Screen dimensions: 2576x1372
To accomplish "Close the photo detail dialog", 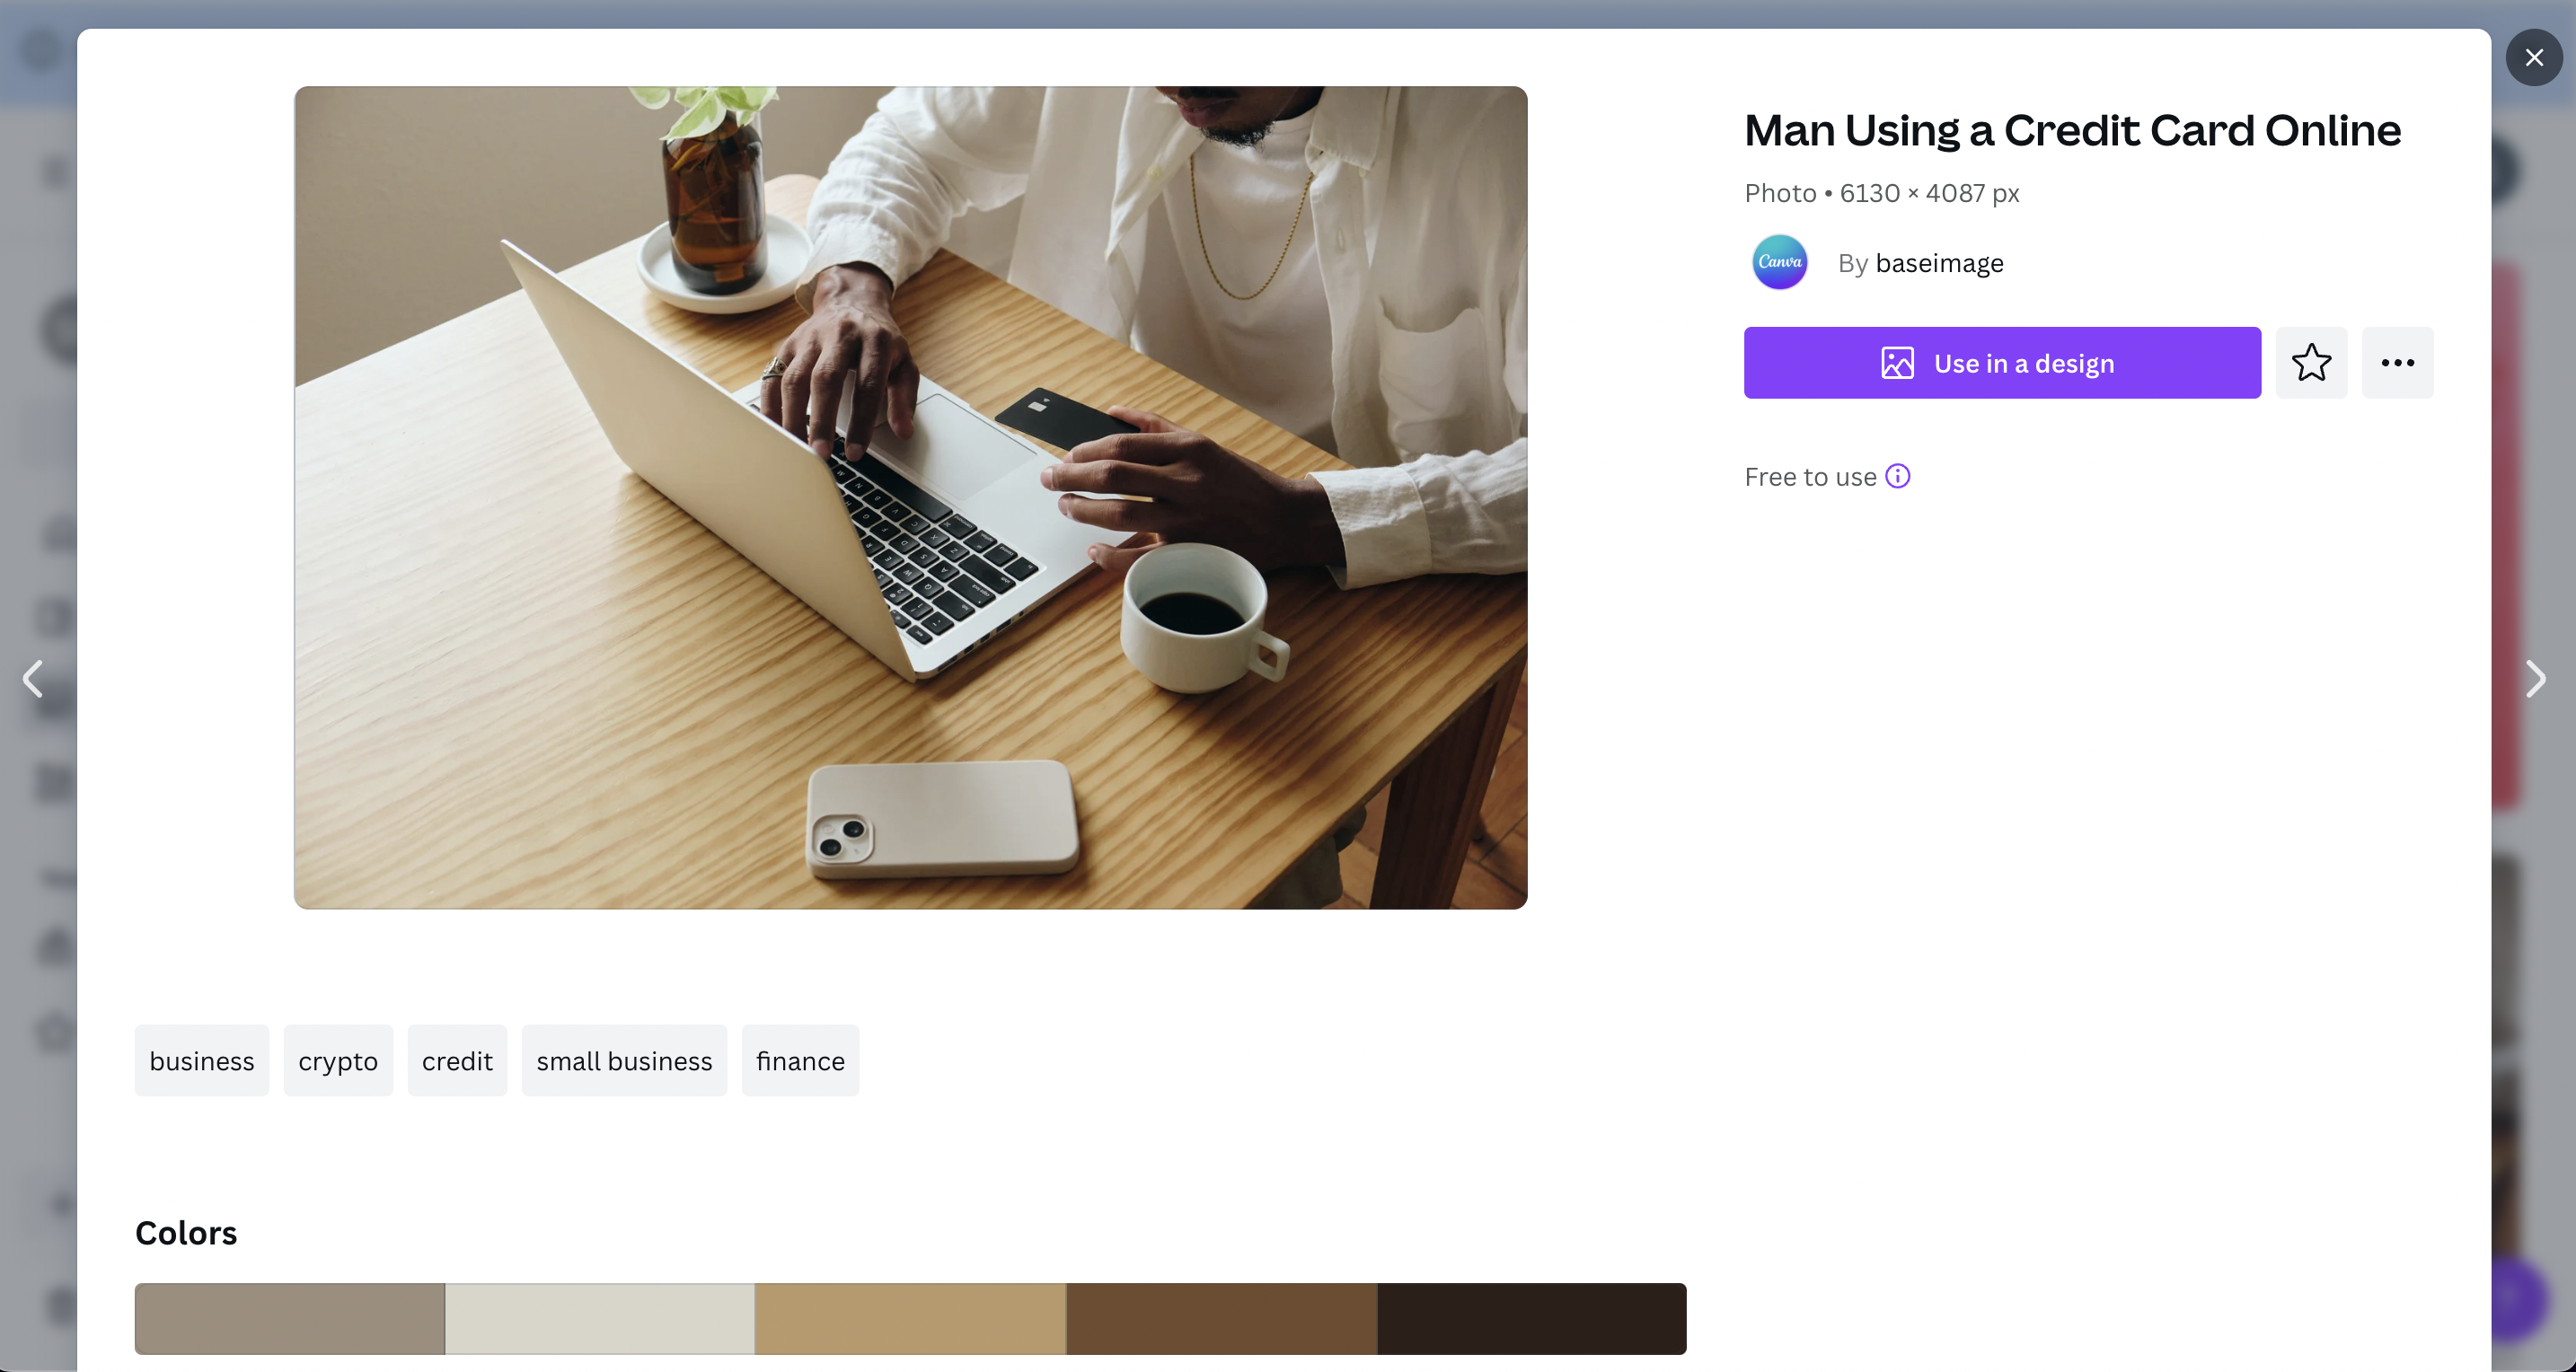I will coord(2533,58).
